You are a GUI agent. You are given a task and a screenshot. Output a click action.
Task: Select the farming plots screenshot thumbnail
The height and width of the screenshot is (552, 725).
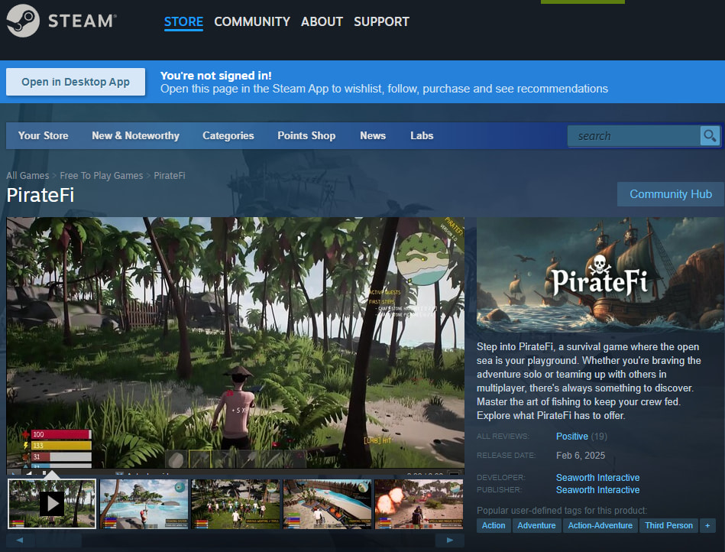tap(328, 504)
